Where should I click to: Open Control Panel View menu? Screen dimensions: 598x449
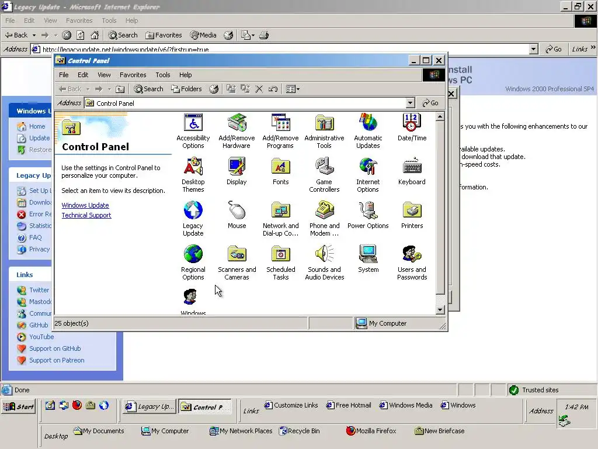104,75
